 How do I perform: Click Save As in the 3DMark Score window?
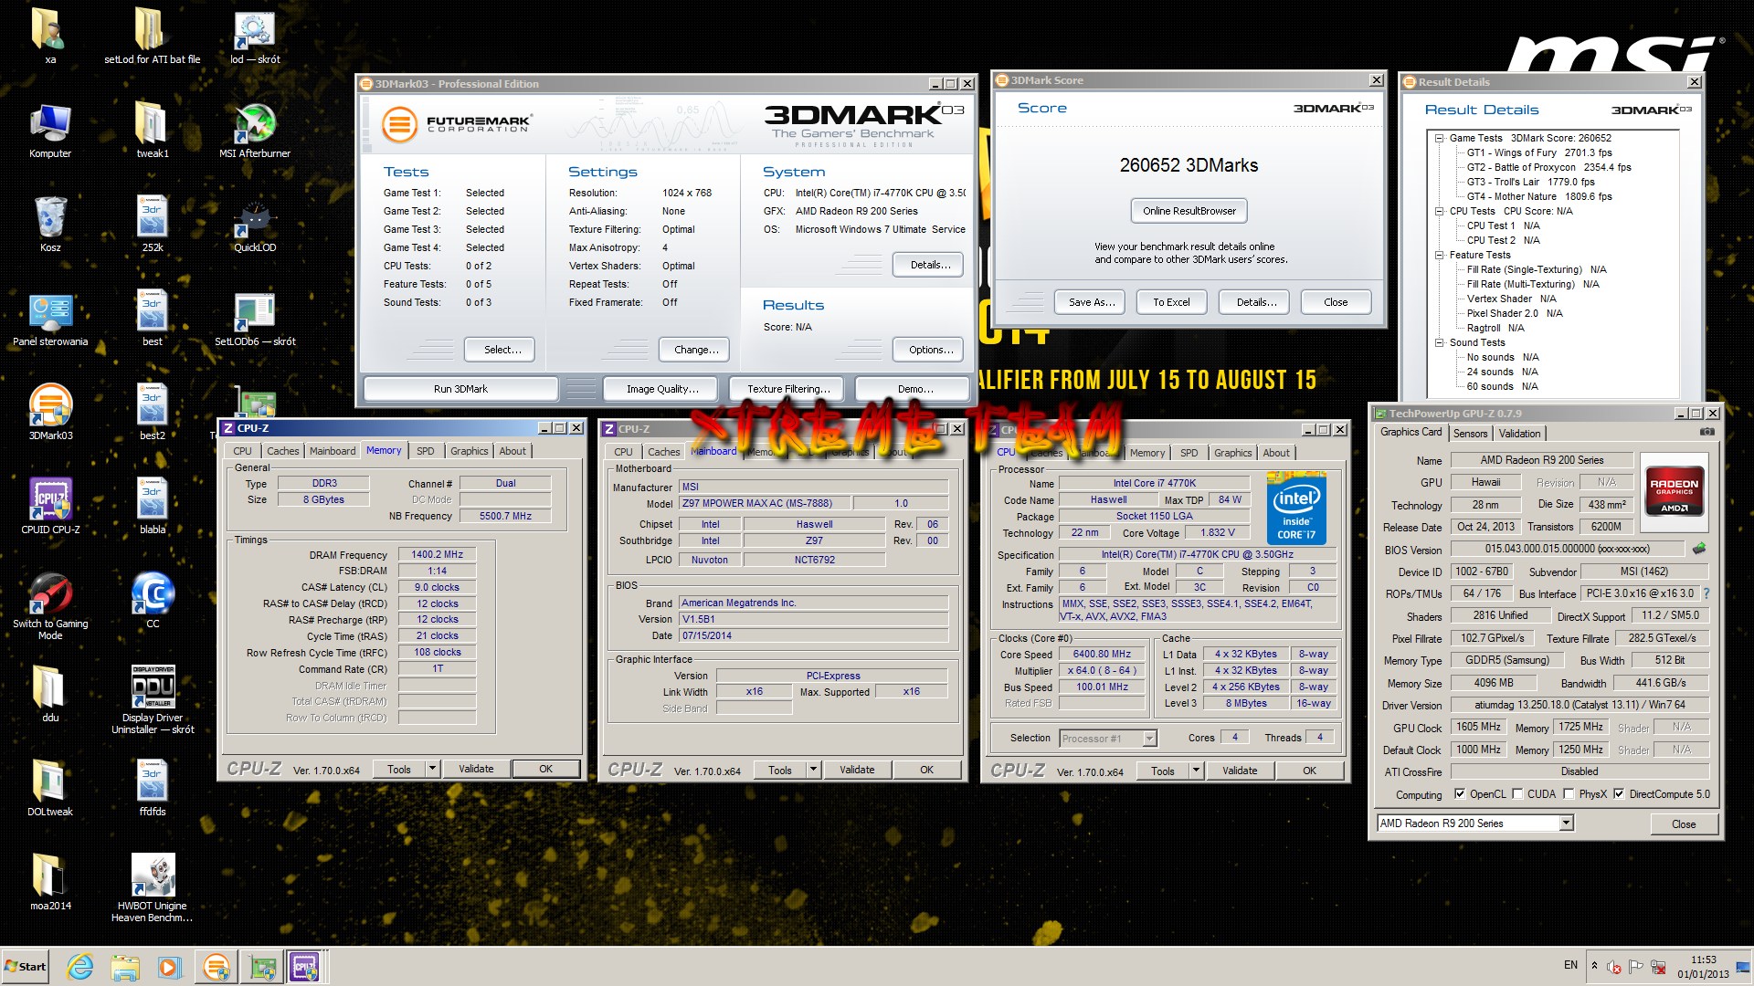(x=1092, y=302)
